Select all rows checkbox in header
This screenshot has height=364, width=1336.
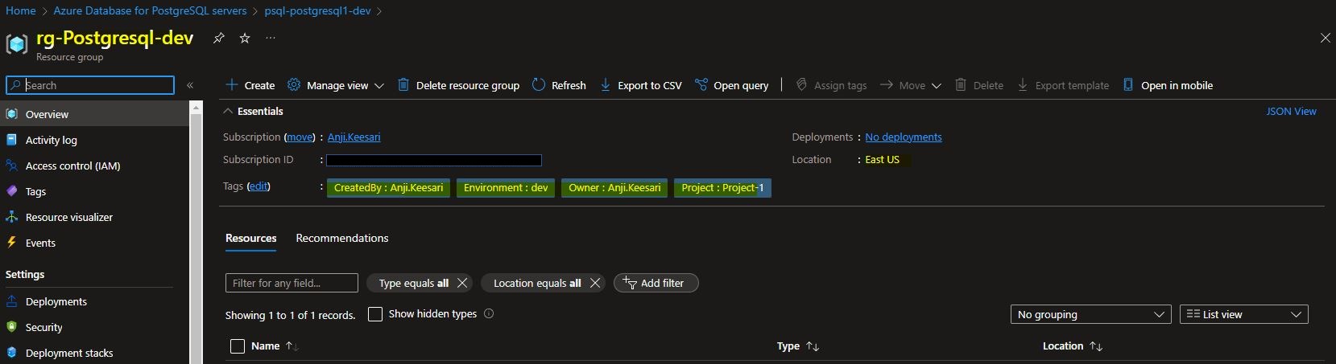point(238,346)
